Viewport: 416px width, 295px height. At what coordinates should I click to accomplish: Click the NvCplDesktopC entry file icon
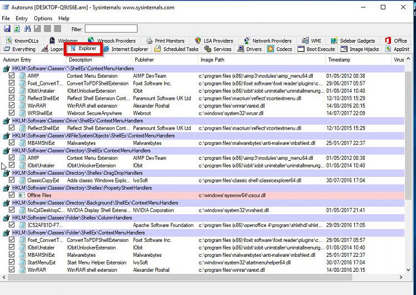point(22,211)
